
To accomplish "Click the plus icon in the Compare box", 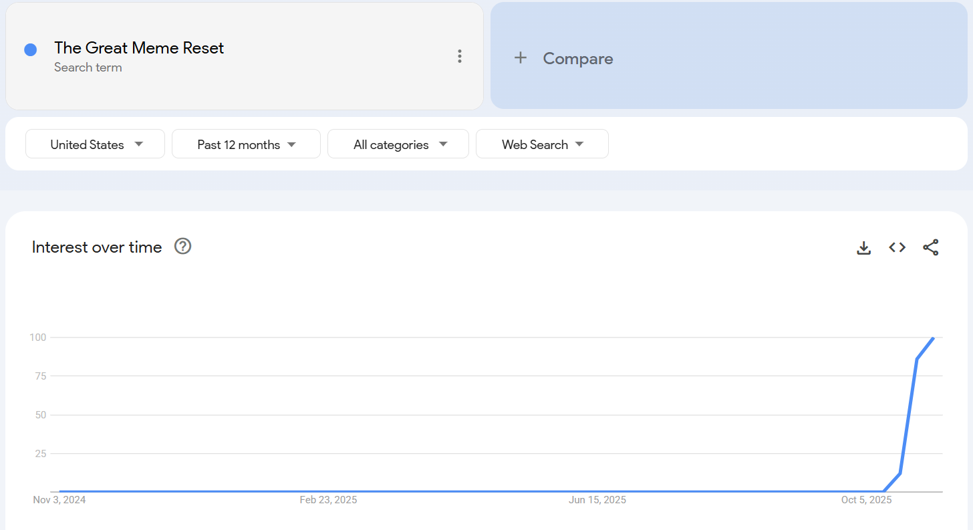I will pyautogui.click(x=521, y=57).
